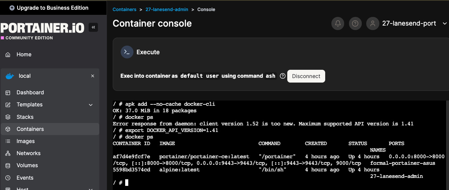Go to Networks page

click(50, 153)
